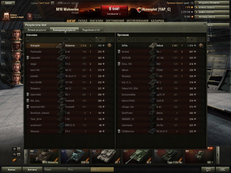Select the first crew member portrait
This screenshot has height=173, width=231.
16,35
